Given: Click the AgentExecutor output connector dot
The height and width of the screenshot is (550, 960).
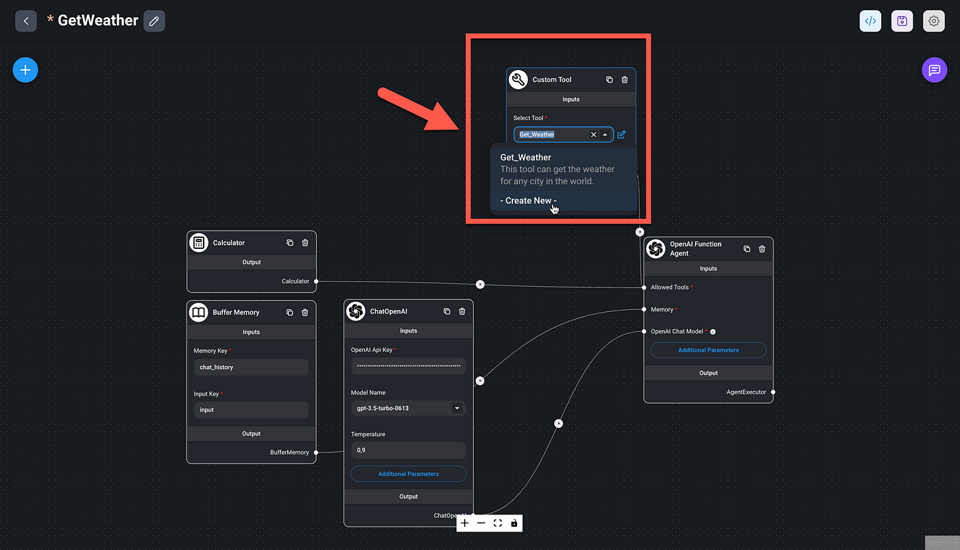Looking at the screenshot, I should coord(773,392).
